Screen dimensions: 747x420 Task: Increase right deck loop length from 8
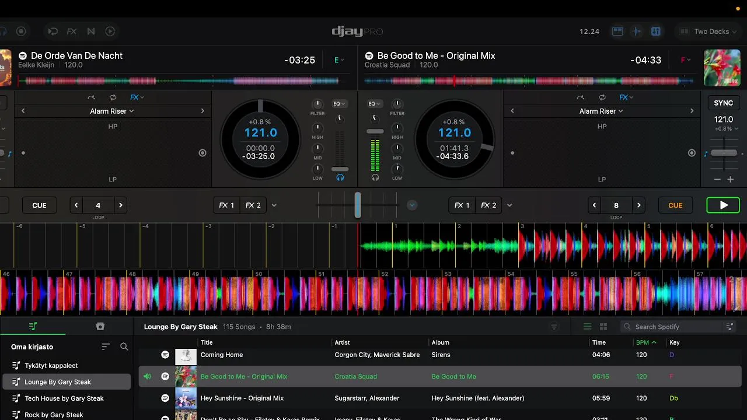coord(638,205)
